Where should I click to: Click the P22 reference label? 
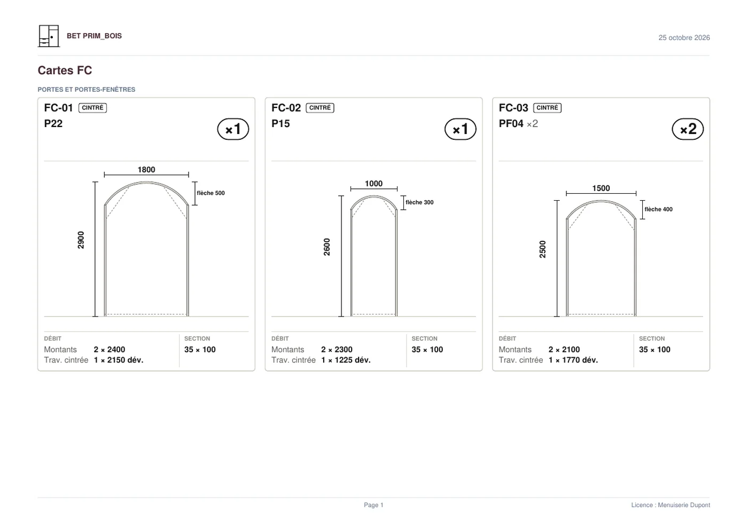53,123
